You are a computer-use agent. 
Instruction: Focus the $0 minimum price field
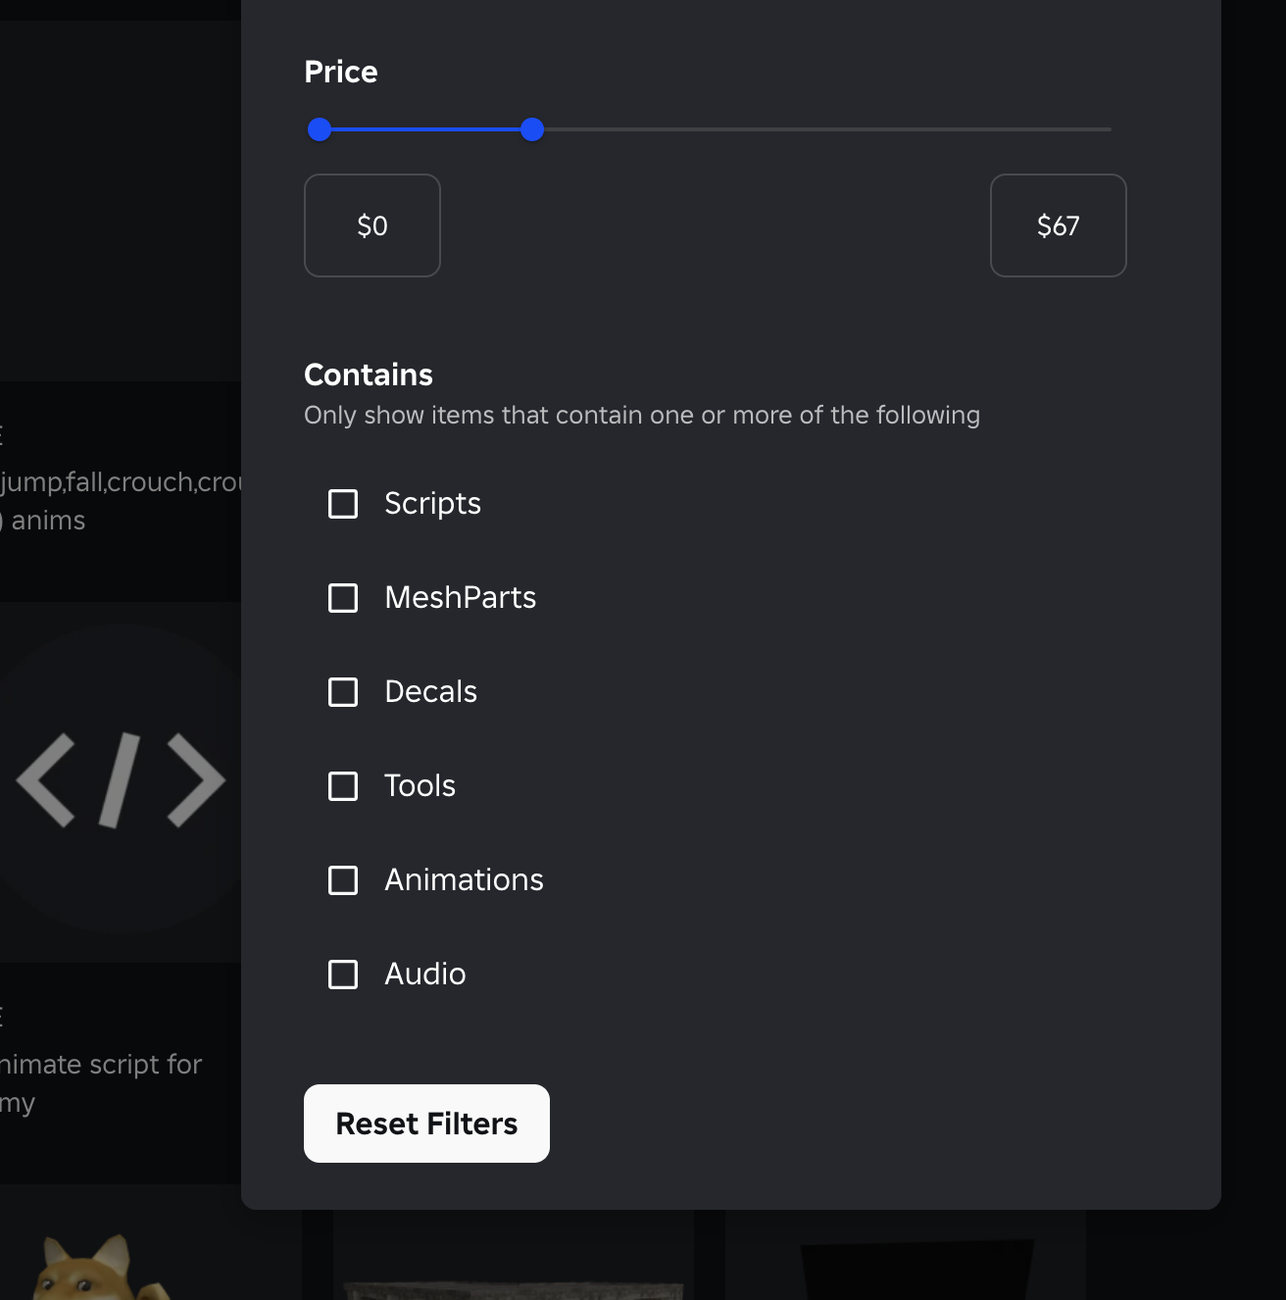[x=372, y=225]
